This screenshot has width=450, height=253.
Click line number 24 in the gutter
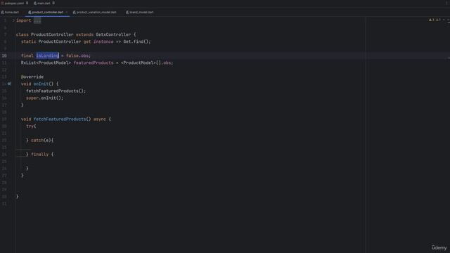(x=4, y=154)
